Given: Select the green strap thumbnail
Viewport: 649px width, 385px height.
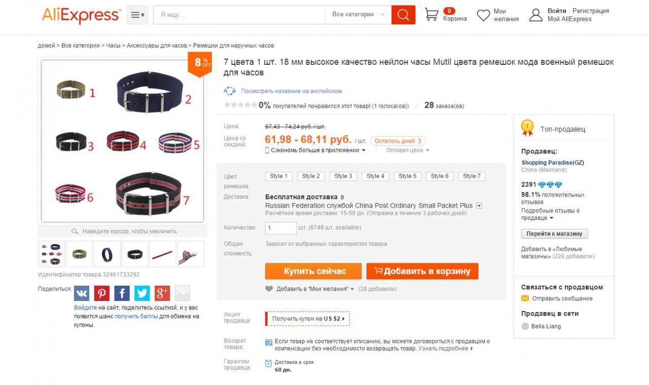Looking at the screenshot, I should [x=79, y=254].
